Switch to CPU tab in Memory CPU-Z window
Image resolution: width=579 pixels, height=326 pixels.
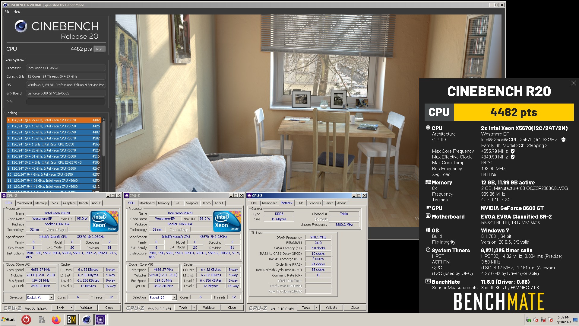pos(254,203)
